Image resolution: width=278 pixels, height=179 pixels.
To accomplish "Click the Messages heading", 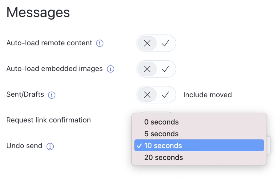I will (x=38, y=12).
